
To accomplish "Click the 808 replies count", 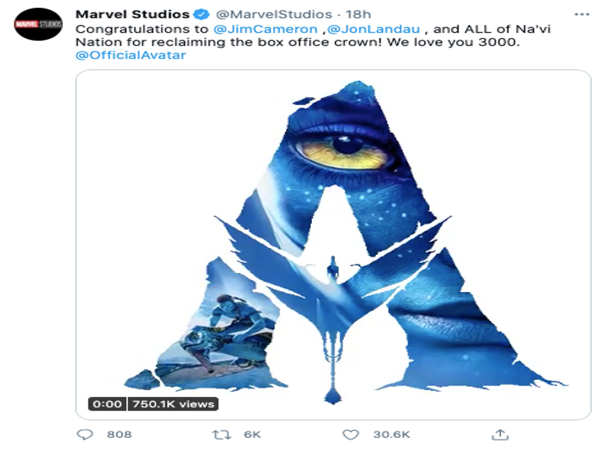I will [119, 434].
